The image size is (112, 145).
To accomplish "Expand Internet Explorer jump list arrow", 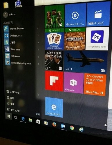I will click(x=38, y=28).
